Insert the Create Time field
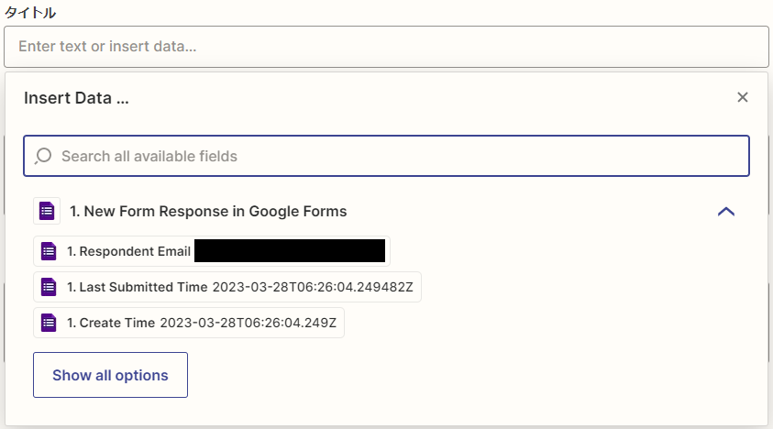773x429 pixels. point(189,323)
